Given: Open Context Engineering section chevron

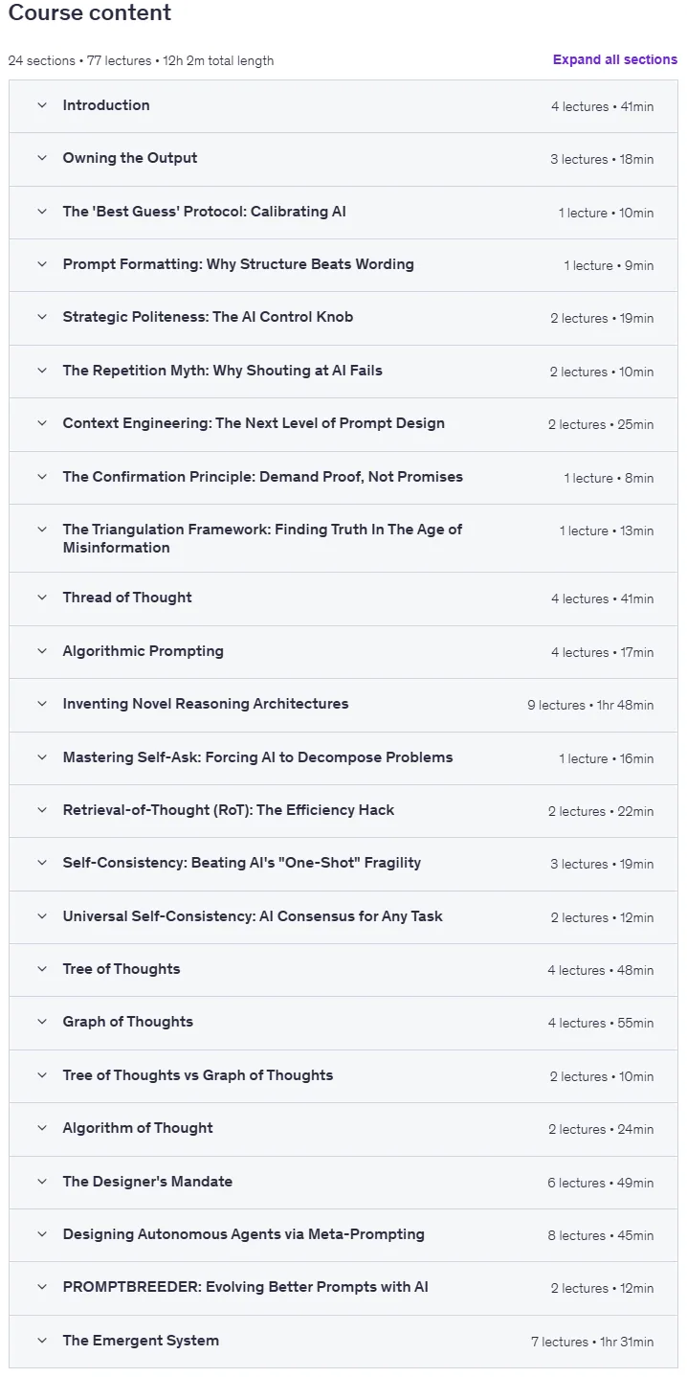Looking at the screenshot, I should [x=42, y=423].
